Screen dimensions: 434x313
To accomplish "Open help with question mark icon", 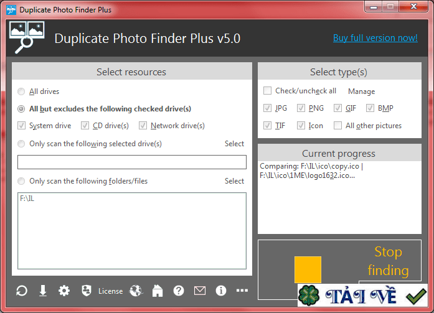I will tap(179, 291).
